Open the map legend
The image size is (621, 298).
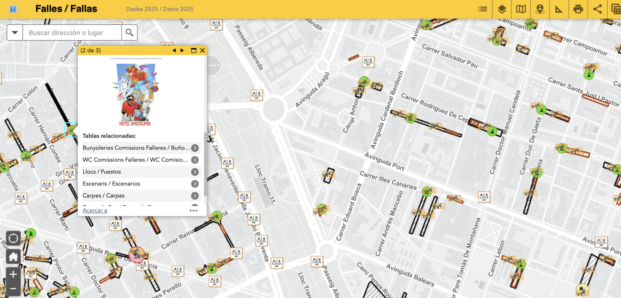[482, 9]
